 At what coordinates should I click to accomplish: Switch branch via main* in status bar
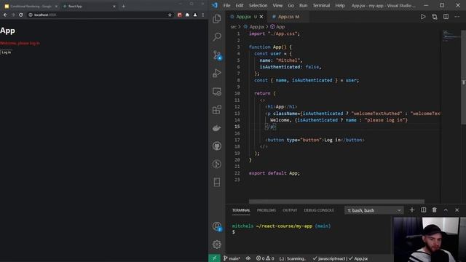(232, 258)
